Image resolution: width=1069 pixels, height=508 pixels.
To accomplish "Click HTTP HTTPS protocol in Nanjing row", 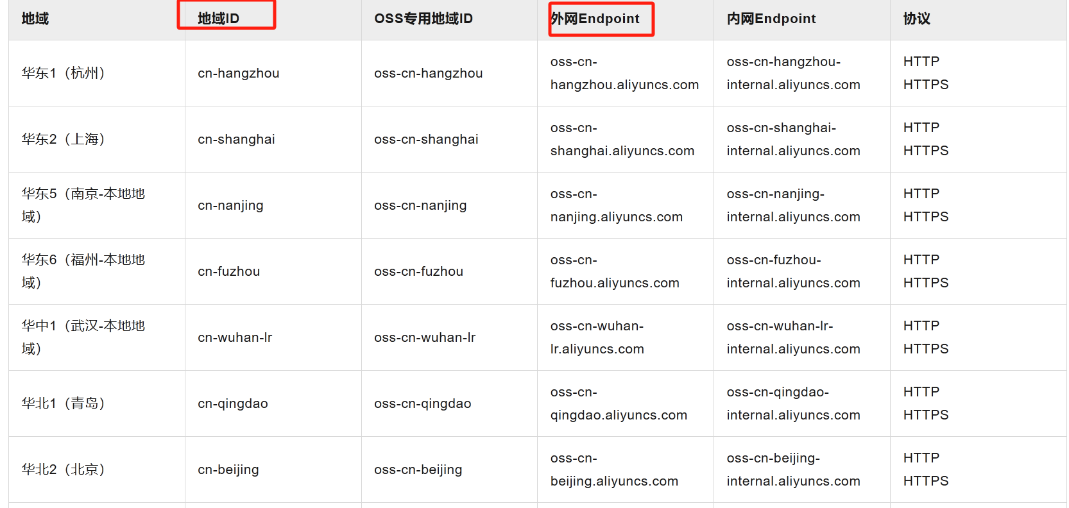I will [926, 205].
